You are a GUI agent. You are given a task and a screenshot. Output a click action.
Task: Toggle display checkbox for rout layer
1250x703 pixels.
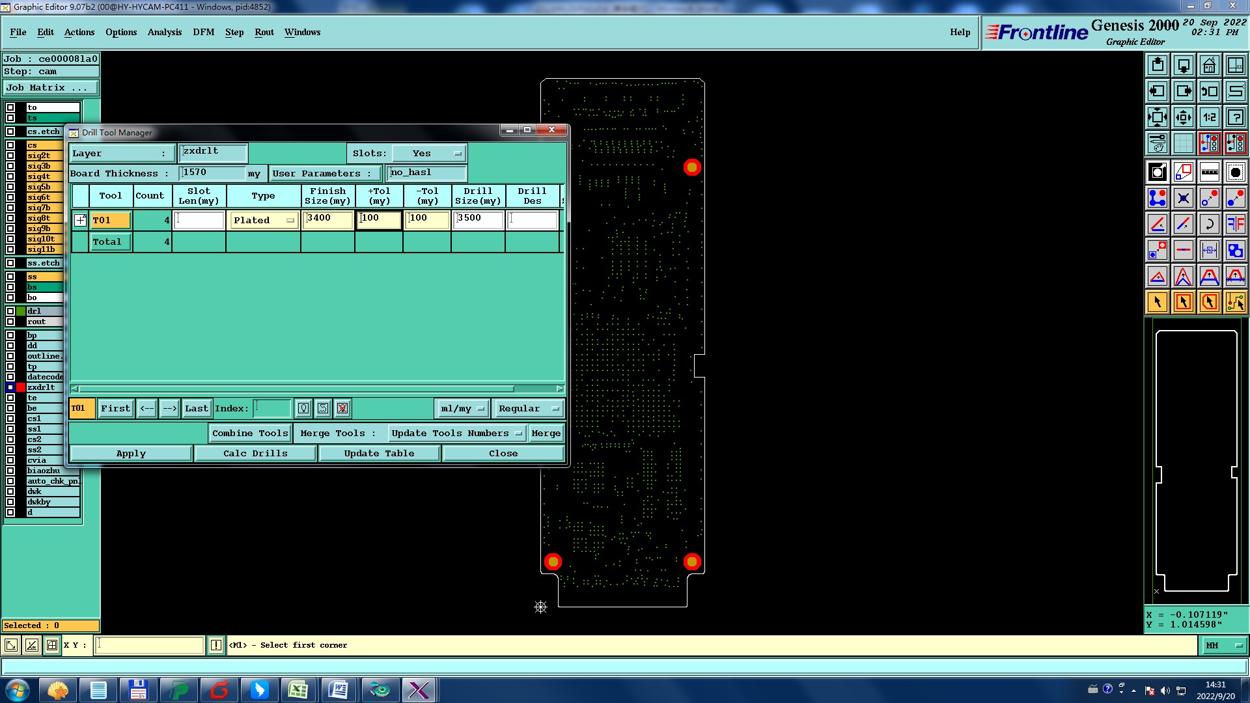(10, 322)
